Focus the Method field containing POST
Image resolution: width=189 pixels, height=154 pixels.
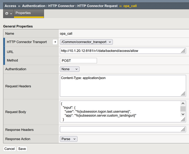(x=78, y=60)
